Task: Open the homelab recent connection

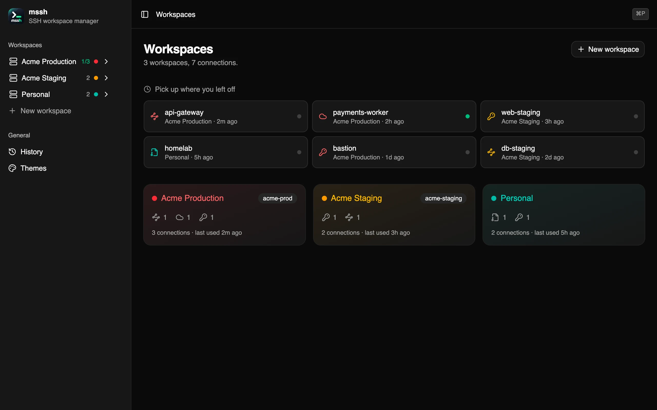Action: click(x=226, y=152)
